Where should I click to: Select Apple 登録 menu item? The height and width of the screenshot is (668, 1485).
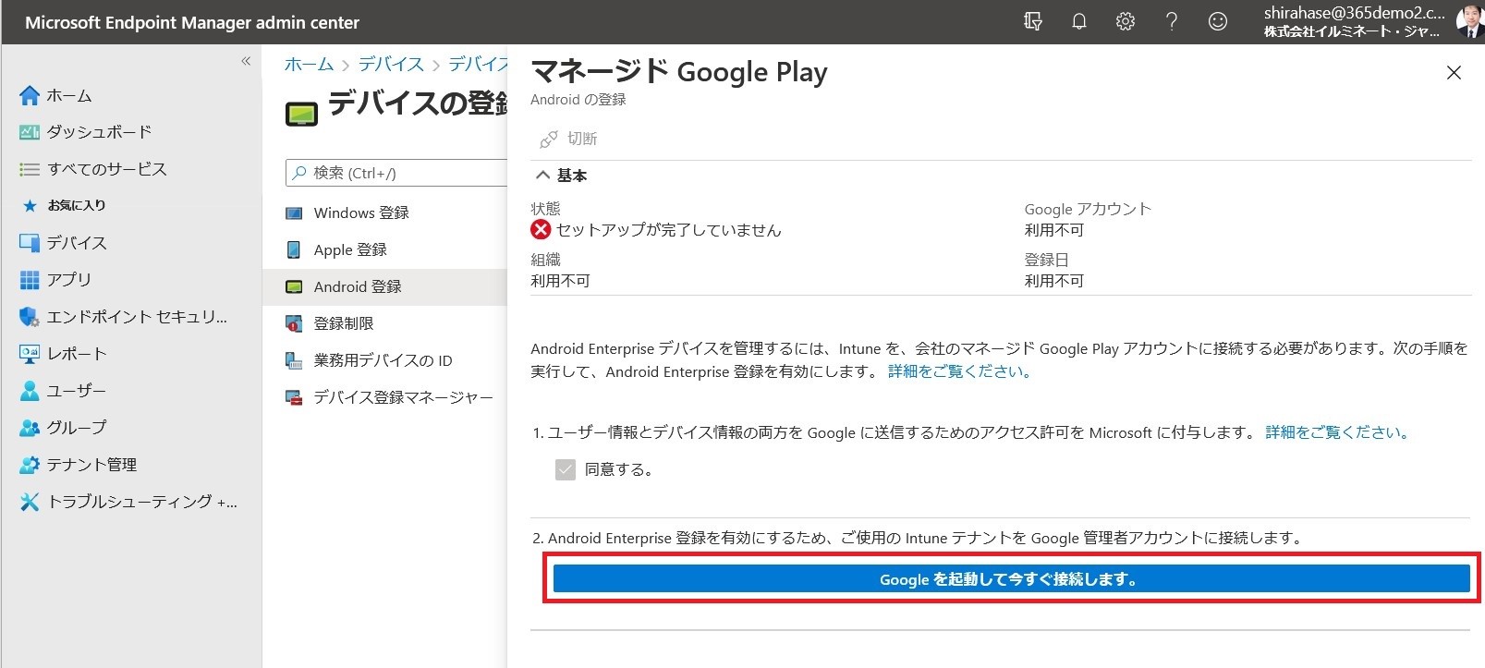(350, 250)
